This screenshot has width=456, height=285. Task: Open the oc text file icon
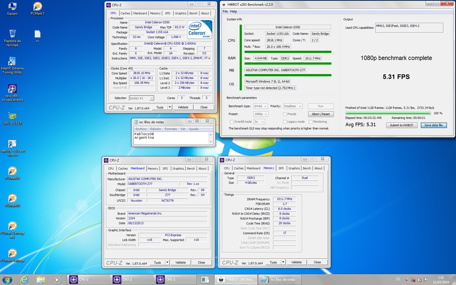pyautogui.click(x=37, y=36)
